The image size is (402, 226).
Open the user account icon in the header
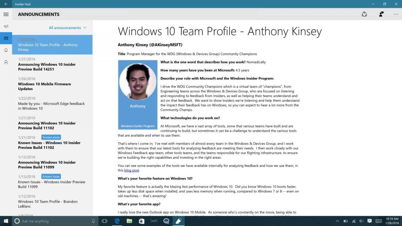pyautogui.click(x=381, y=14)
